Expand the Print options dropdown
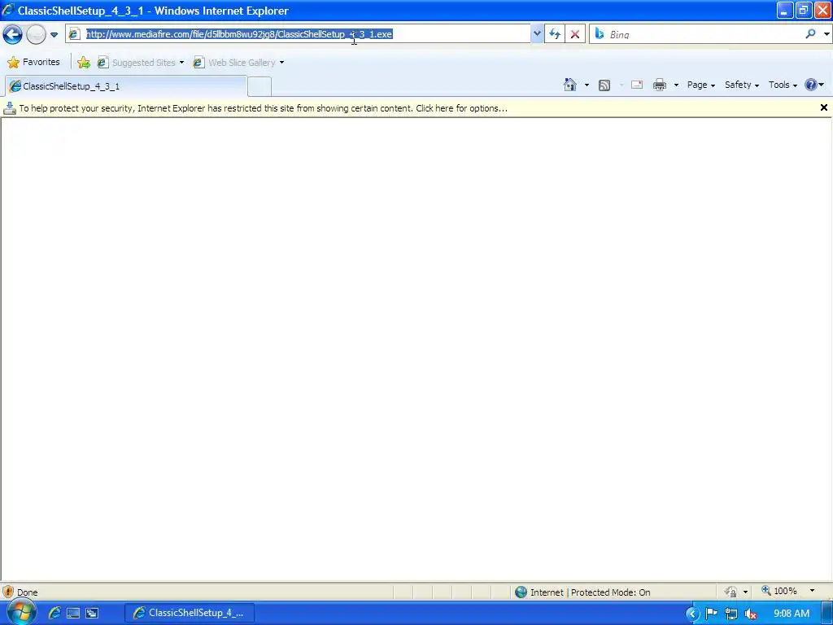 click(x=676, y=85)
